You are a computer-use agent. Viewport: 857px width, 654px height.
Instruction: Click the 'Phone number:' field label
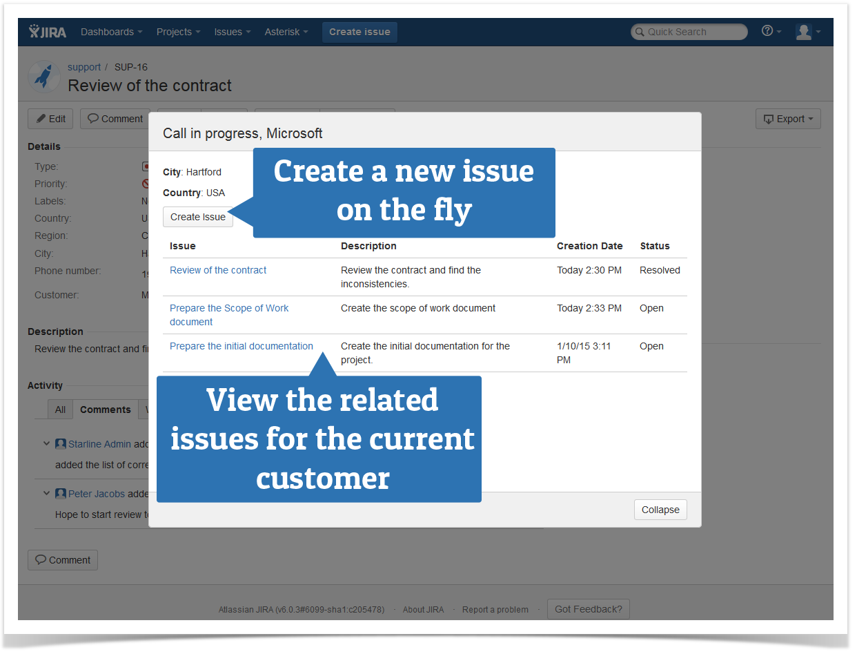pos(68,271)
